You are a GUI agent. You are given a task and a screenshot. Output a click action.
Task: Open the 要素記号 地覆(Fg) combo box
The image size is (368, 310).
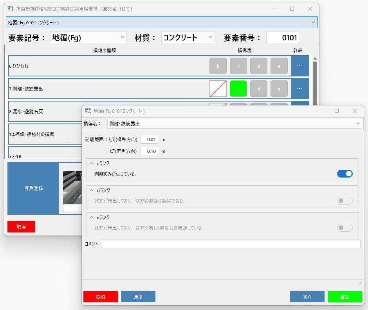pyautogui.click(x=88, y=38)
